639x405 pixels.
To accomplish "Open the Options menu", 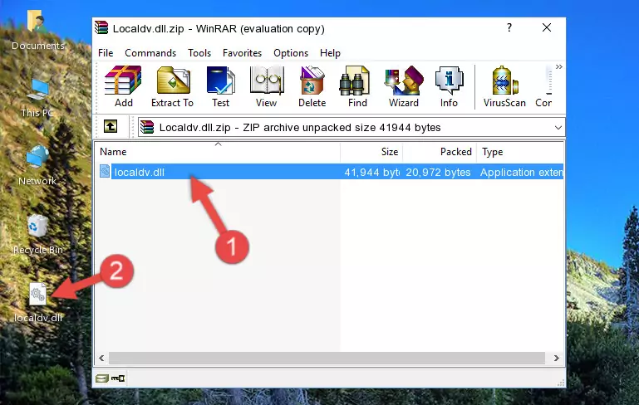I will click(291, 53).
